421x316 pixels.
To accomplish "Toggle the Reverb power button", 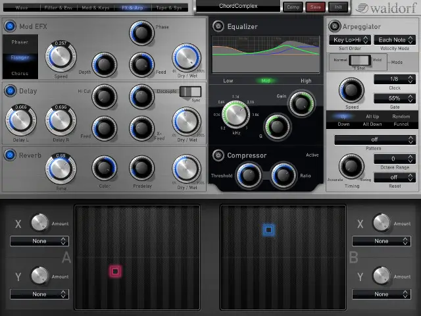I will tap(11, 155).
